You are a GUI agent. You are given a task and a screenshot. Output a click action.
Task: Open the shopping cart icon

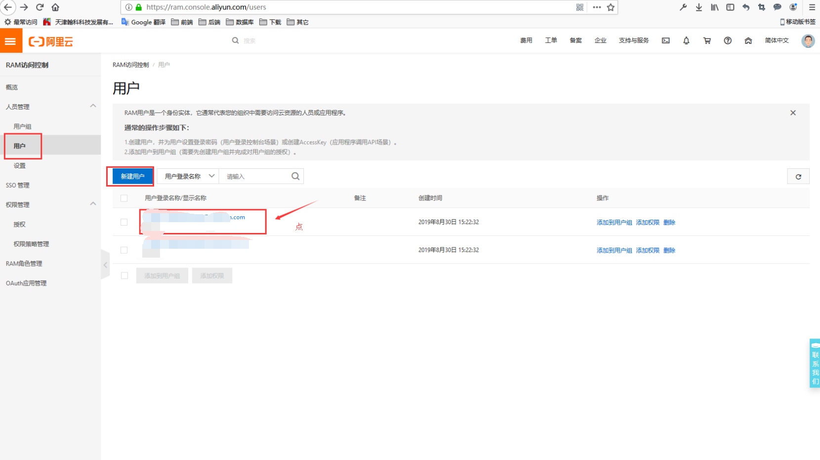point(707,40)
